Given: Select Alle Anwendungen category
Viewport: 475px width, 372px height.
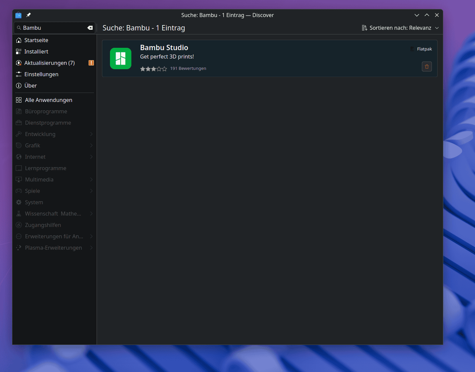Looking at the screenshot, I should [54, 100].
